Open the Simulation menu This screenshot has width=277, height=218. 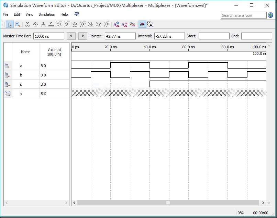(47, 14)
